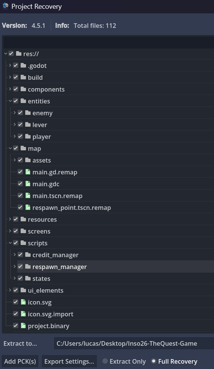Click the Extract to path field
This screenshot has width=214, height=369.
[134, 343]
